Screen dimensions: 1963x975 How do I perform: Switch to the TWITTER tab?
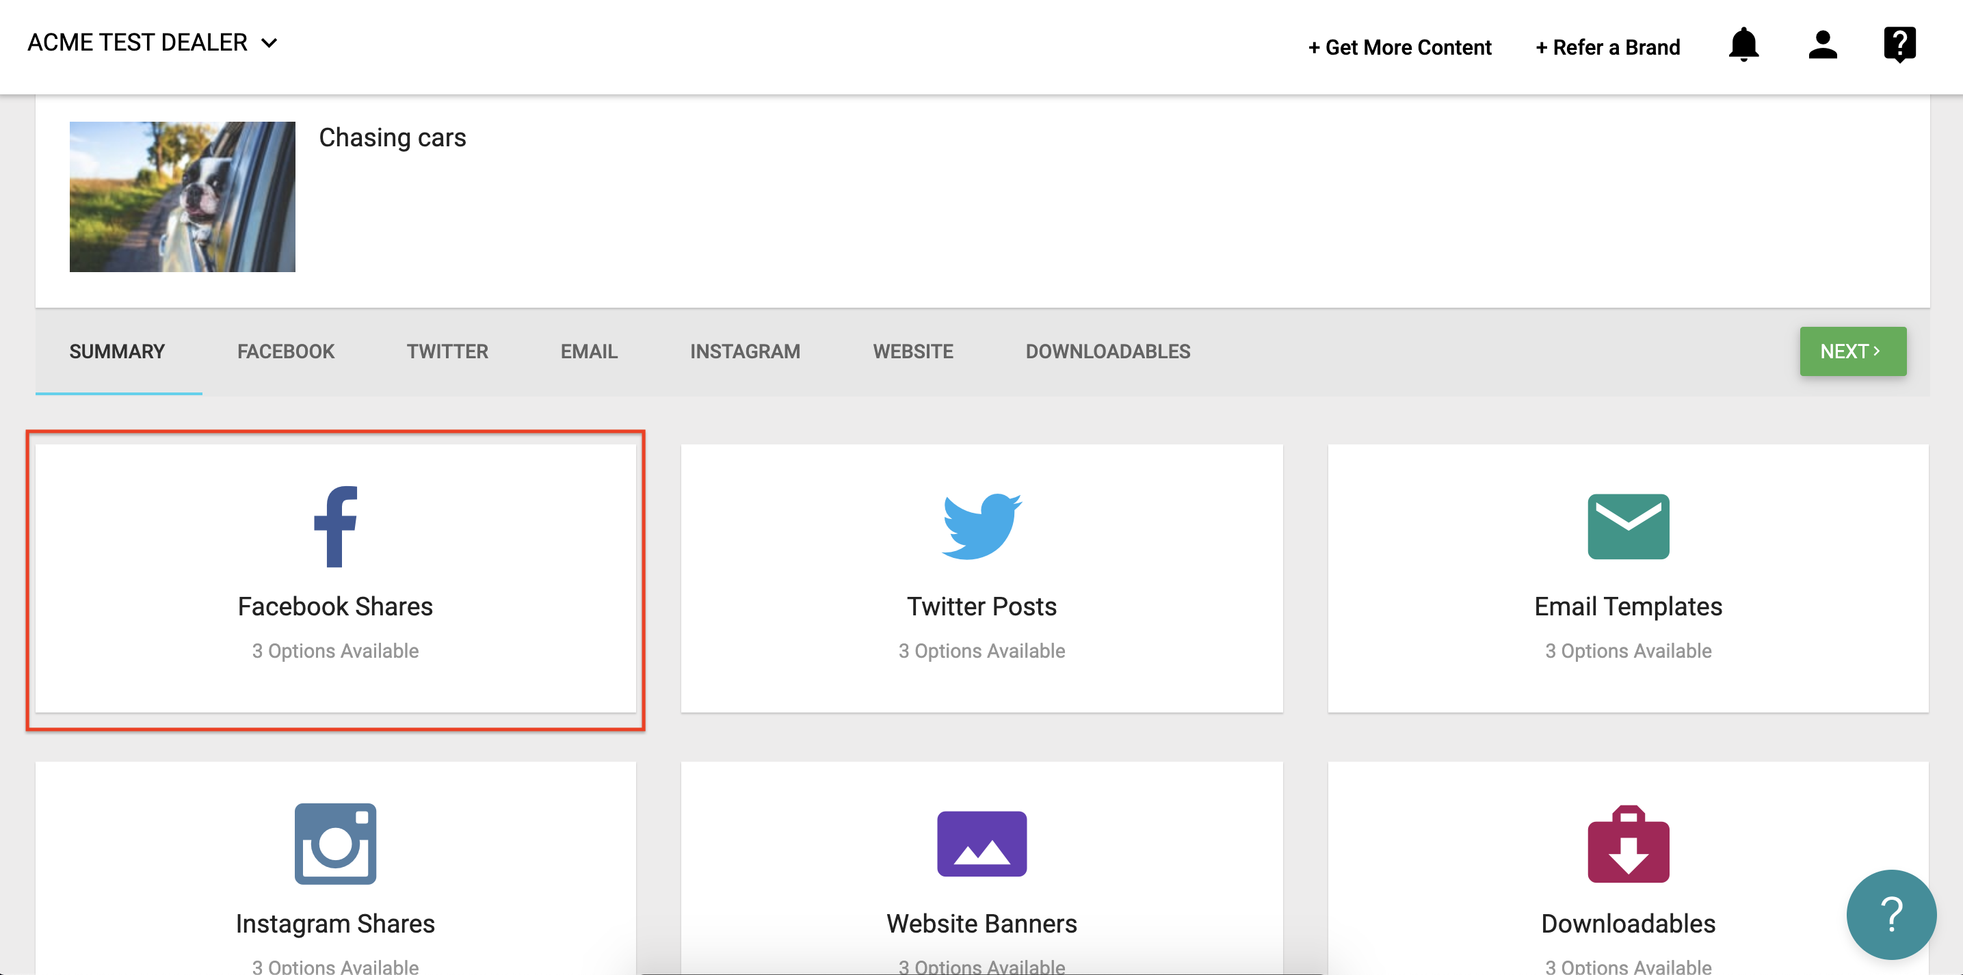coord(447,351)
